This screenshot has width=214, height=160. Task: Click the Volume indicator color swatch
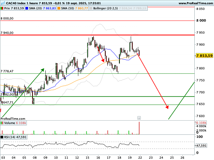pos(2,123)
